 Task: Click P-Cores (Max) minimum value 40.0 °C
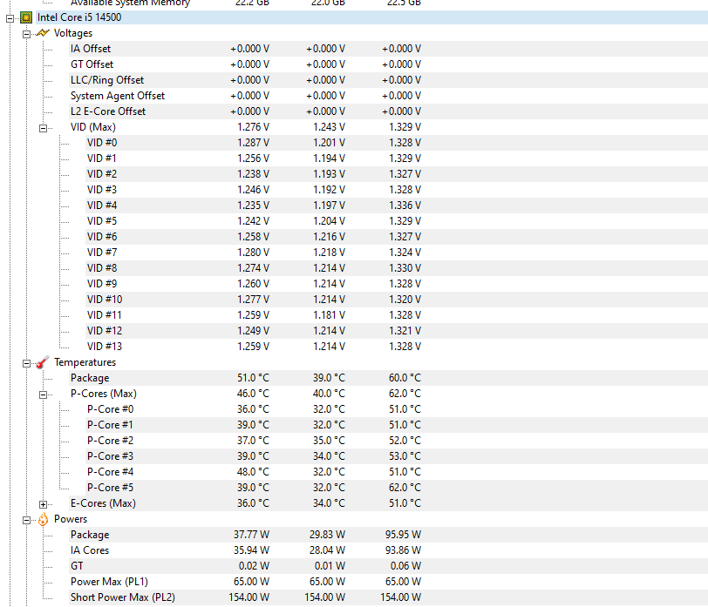(x=330, y=394)
